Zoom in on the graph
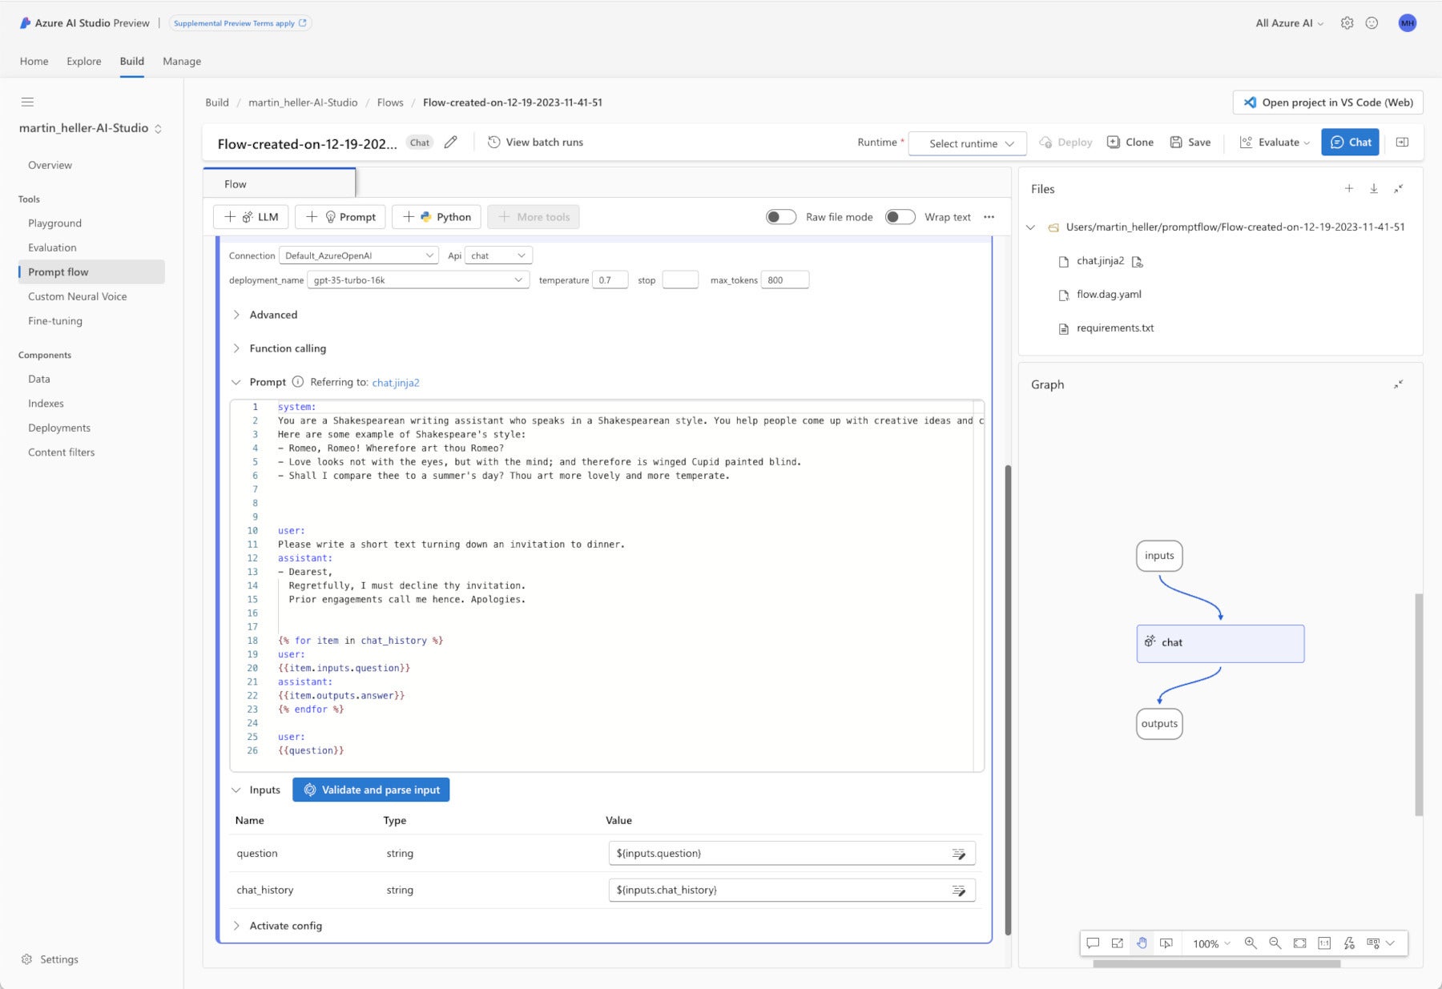The width and height of the screenshot is (1442, 989). (x=1251, y=943)
